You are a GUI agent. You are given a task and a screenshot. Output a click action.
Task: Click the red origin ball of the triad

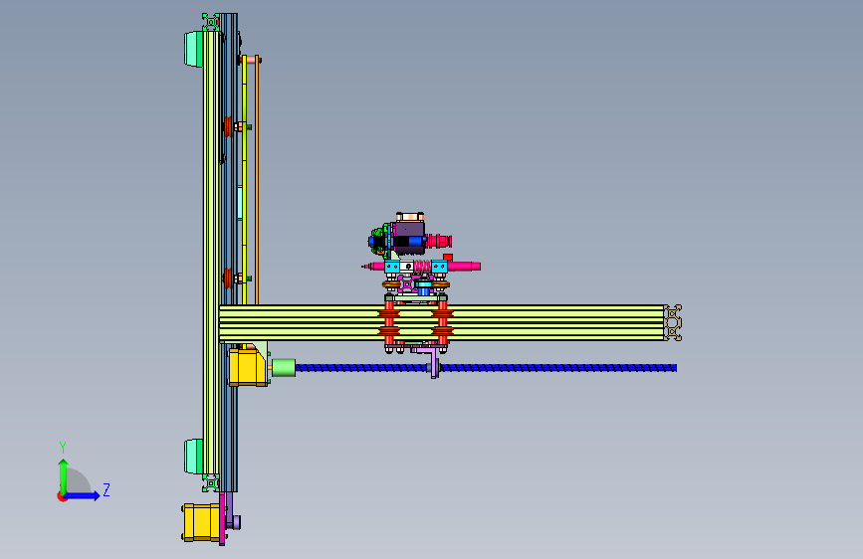click(x=62, y=496)
